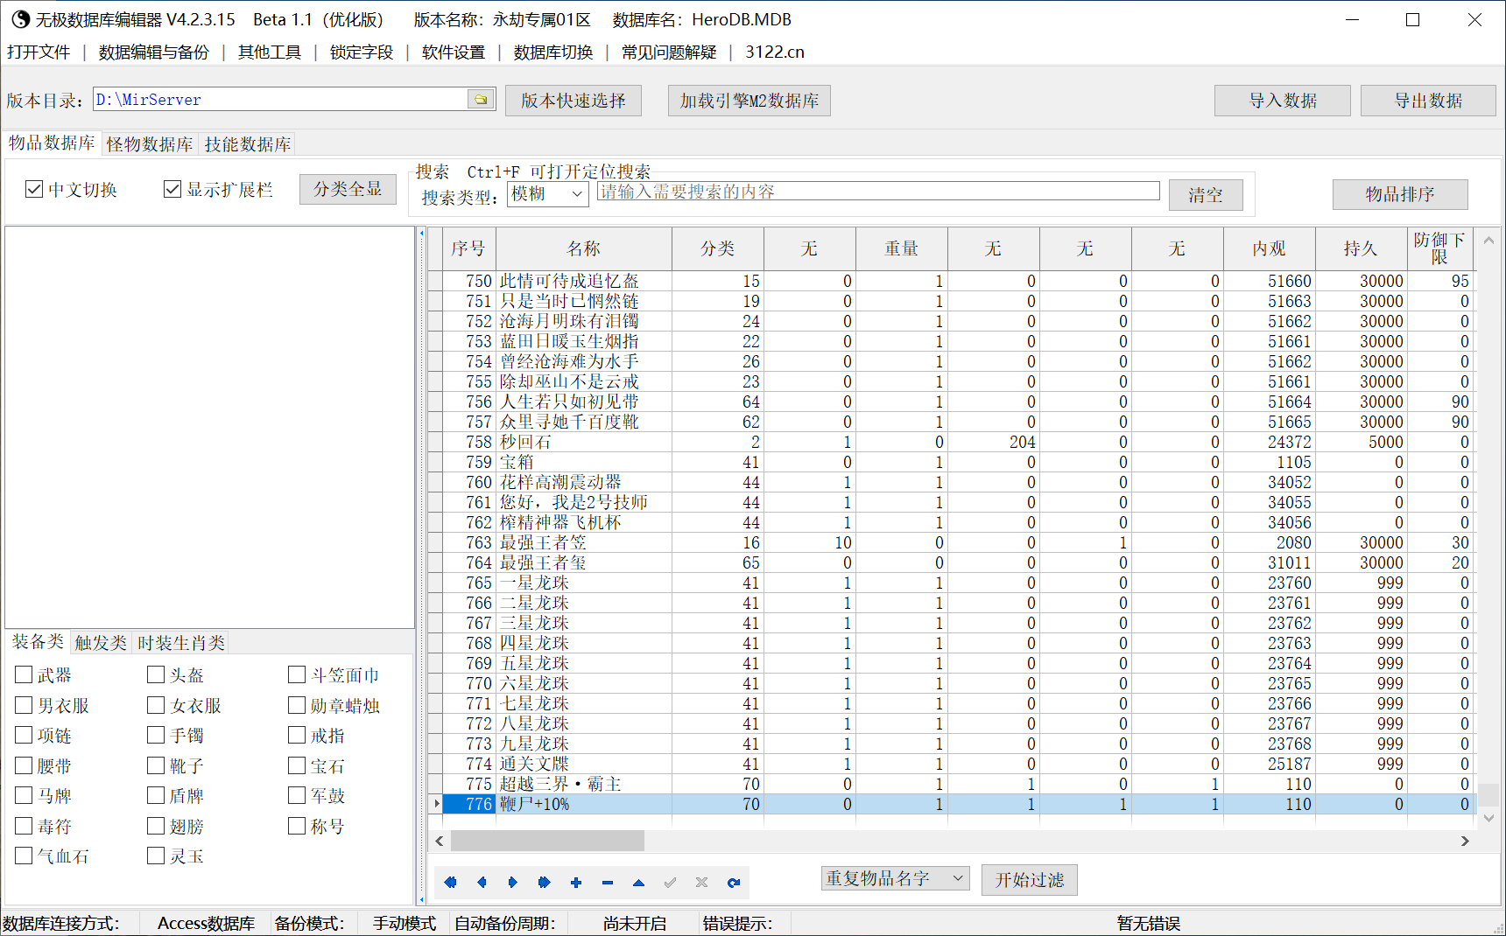This screenshot has width=1506, height=936.
Task: Open the 搜索类型 模糊 dropdown
Action: point(547,194)
